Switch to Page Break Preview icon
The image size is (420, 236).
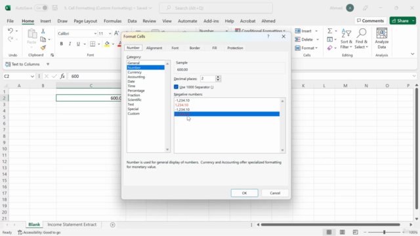(x=356, y=232)
